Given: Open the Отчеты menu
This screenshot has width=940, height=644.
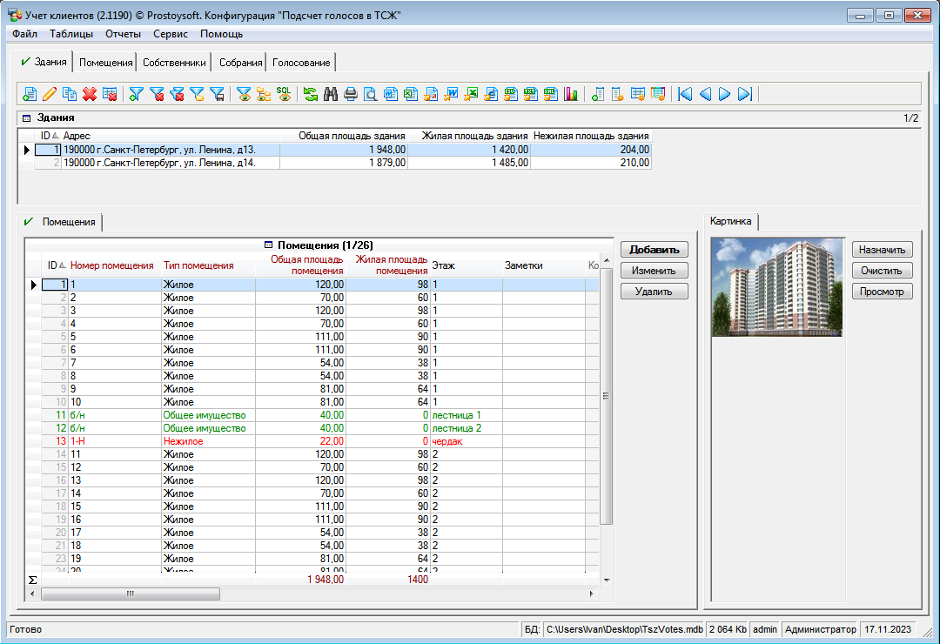Looking at the screenshot, I should click(123, 34).
